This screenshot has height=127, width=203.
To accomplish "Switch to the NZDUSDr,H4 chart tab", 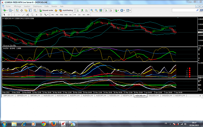I will pos(114,95).
